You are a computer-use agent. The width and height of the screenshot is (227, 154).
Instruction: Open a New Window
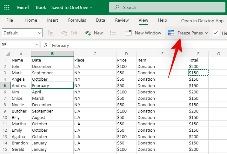click(144, 33)
